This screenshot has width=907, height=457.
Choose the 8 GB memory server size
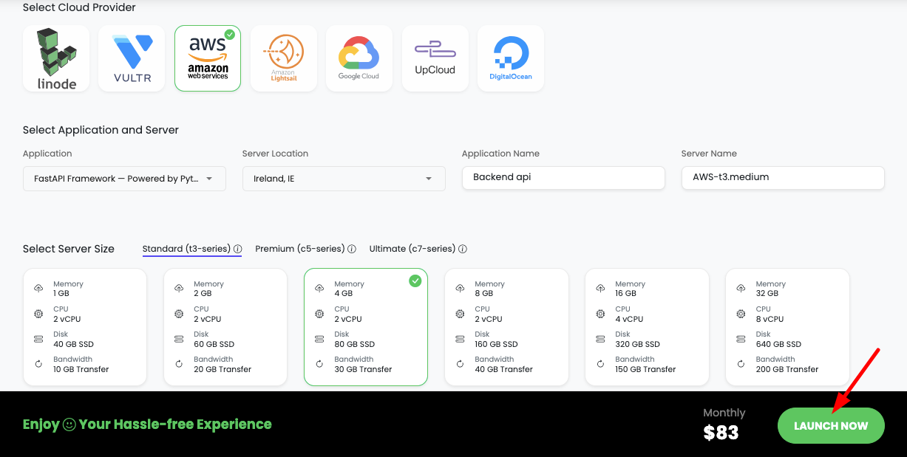point(506,327)
